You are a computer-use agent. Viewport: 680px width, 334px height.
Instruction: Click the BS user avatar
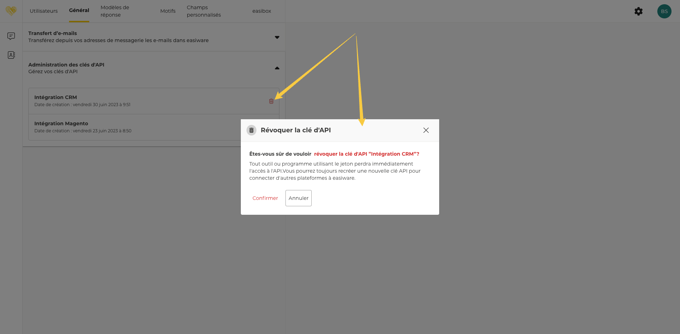pos(664,11)
